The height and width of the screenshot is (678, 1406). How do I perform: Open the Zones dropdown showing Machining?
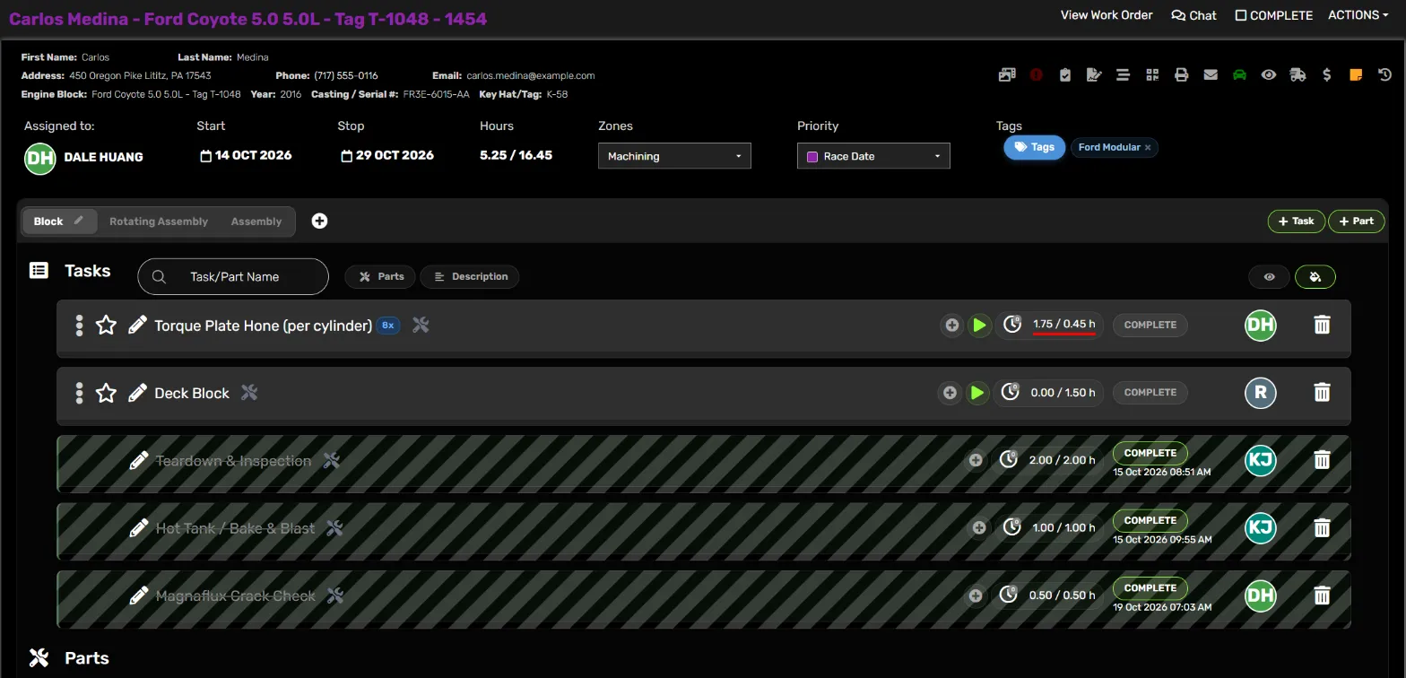[x=674, y=156]
